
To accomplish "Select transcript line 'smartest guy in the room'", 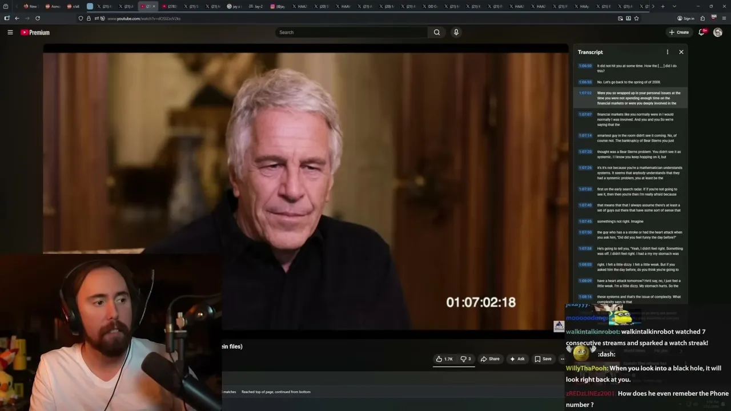I will (x=630, y=138).
